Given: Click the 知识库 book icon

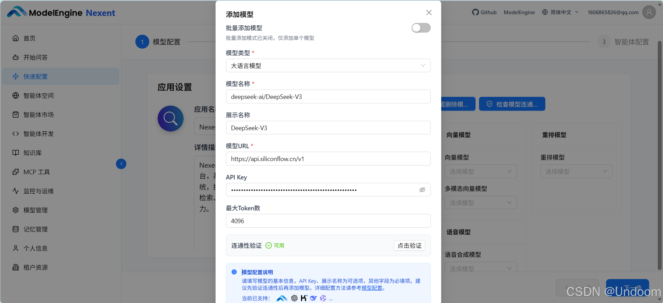Looking at the screenshot, I should coord(16,153).
